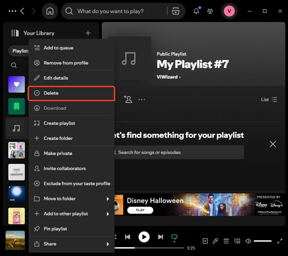
Task: Skip to next track
Action: [x=161, y=237]
